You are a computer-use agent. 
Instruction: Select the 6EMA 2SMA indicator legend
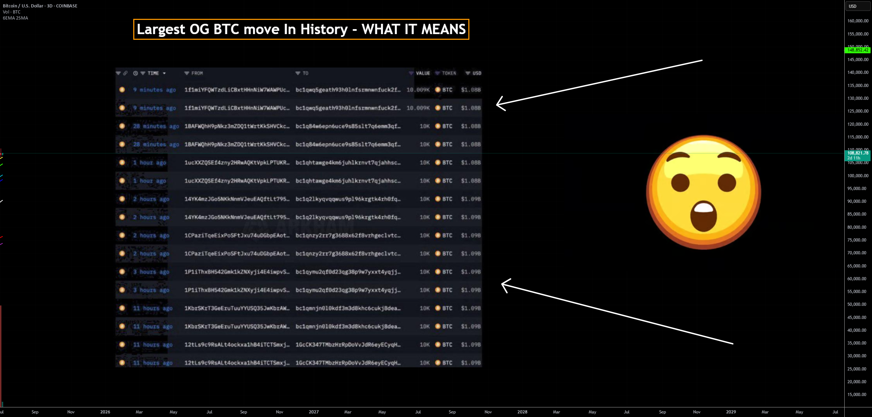pos(15,18)
